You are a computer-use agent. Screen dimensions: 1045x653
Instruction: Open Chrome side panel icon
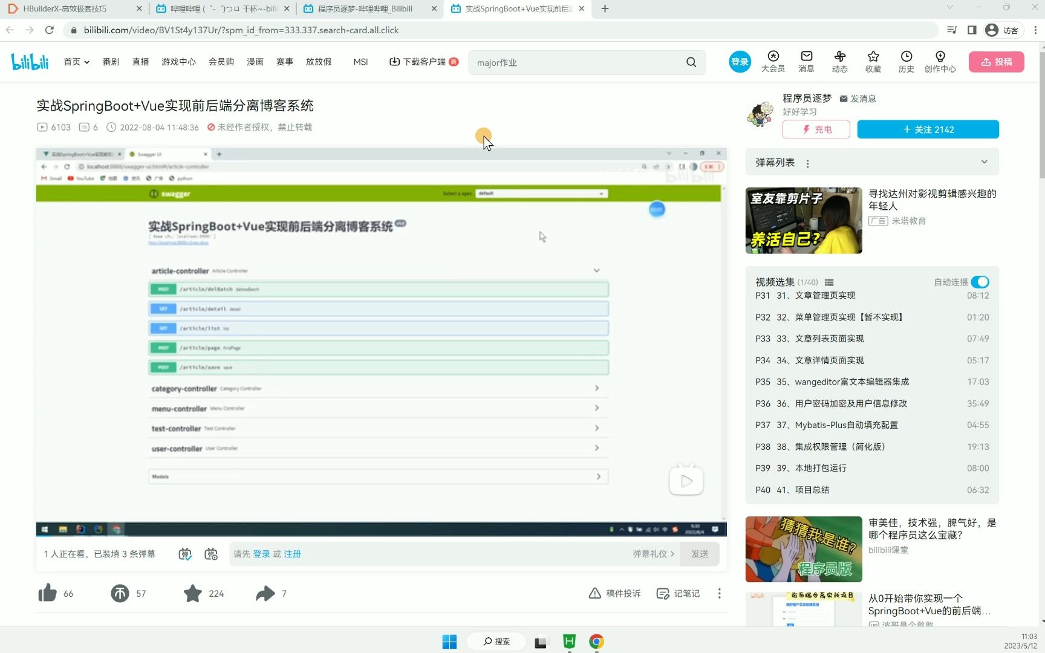tap(972, 30)
